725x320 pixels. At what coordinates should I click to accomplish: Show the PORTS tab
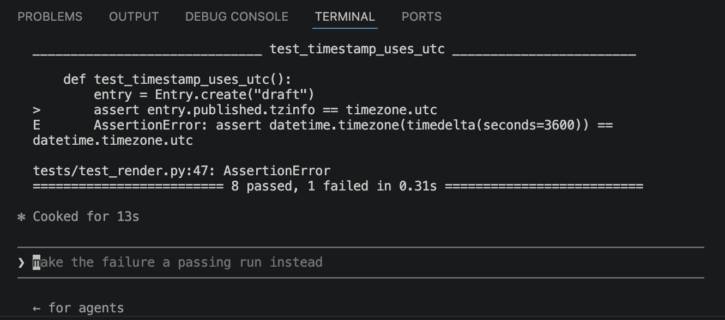click(x=421, y=17)
